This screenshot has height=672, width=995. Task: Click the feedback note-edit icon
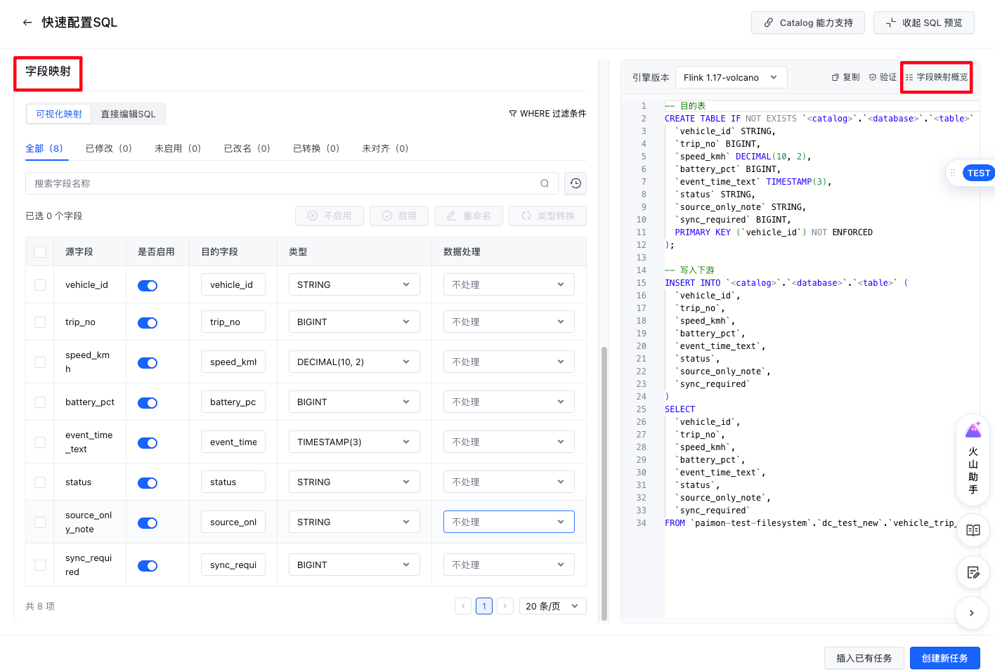tap(973, 572)
